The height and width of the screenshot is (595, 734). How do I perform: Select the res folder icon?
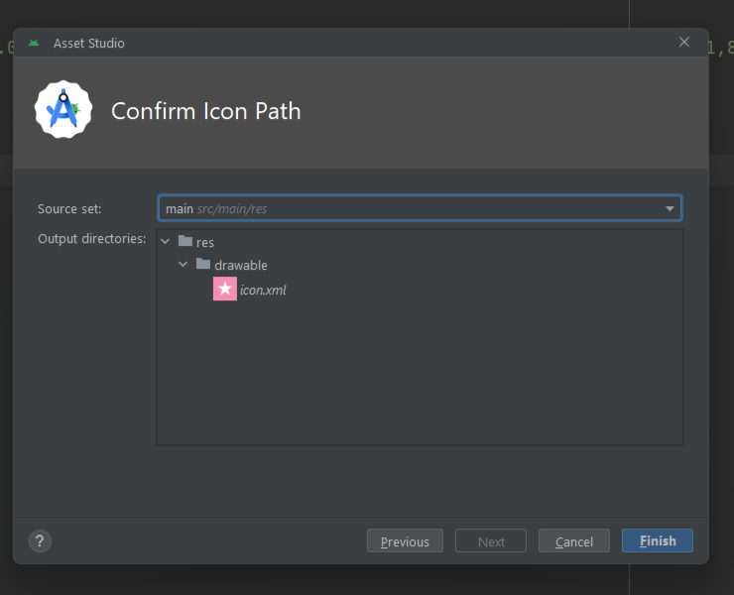click(x=185, y=241)
